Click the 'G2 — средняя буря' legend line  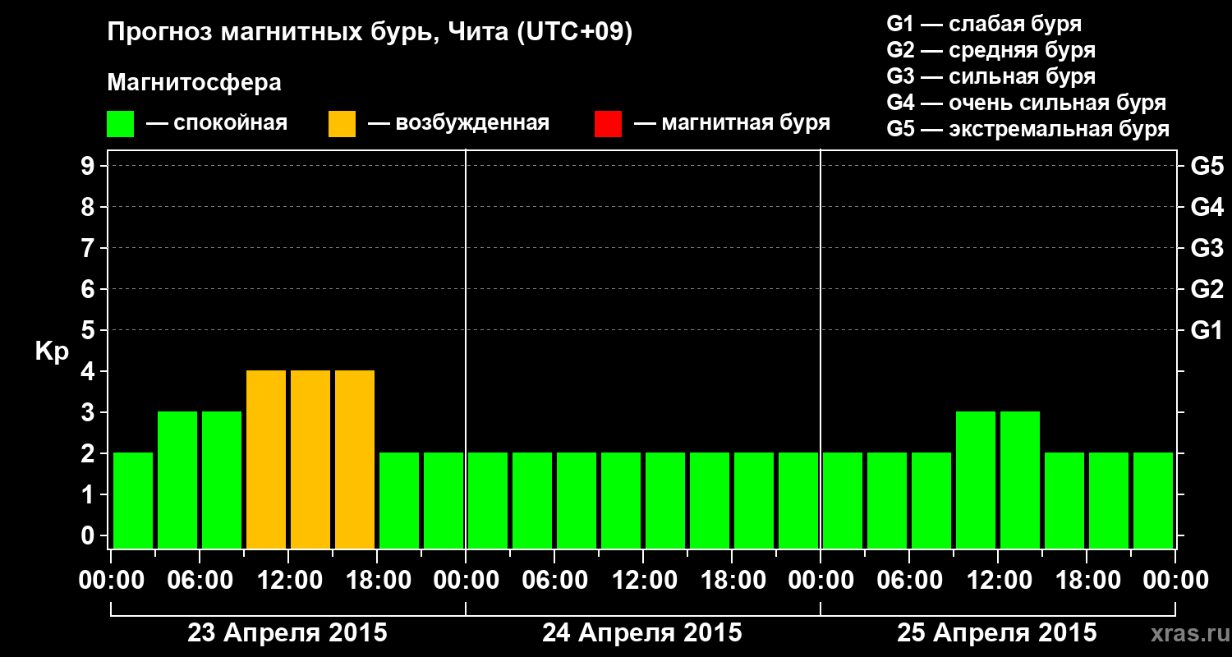click(991, 50)
